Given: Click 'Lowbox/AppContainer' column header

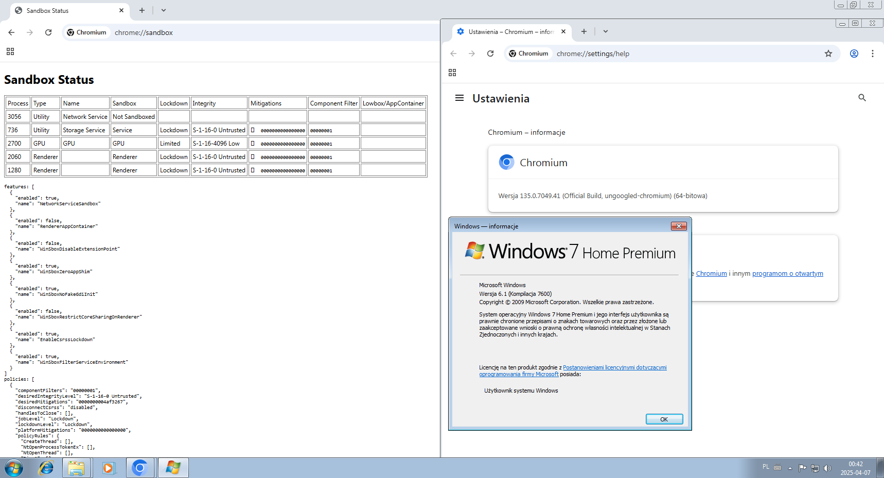Looking at the screenshot, I should point(394,103).
